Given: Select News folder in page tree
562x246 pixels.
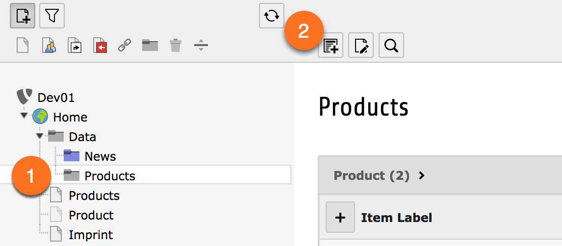Looking at the screenshot, I should pos(100,156).
